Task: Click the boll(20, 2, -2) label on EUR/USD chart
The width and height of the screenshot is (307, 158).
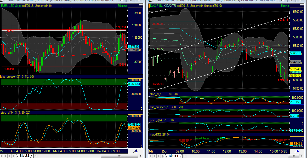Action: [x=29, y=5]
